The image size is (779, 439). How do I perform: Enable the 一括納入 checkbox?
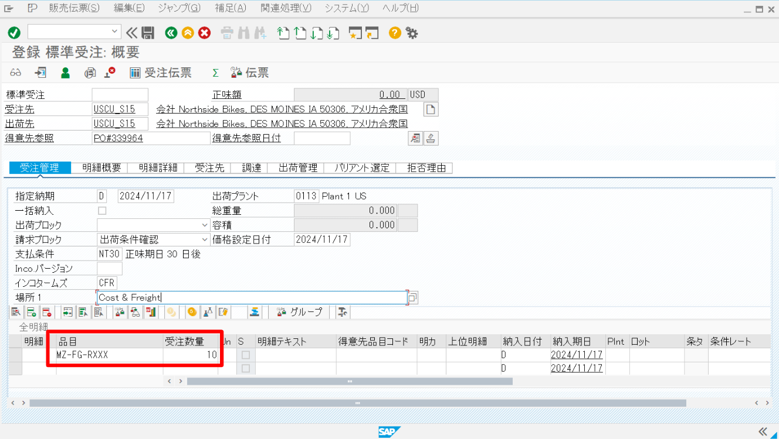tap(101, 210)
